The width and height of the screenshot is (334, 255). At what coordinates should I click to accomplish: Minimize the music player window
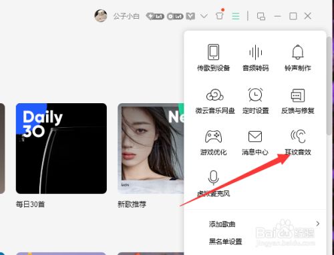click(277, 16)
